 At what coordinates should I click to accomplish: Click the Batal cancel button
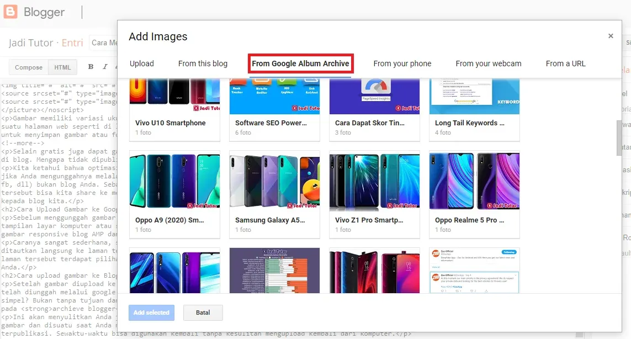pyautogui.click(x=203, y=312)
